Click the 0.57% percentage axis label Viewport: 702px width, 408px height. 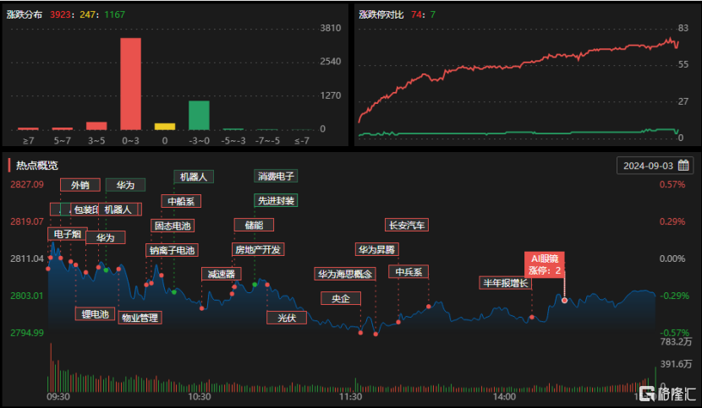tap(672, 184)
